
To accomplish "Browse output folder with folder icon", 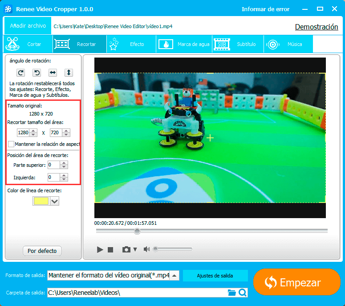I will [231, 293].
